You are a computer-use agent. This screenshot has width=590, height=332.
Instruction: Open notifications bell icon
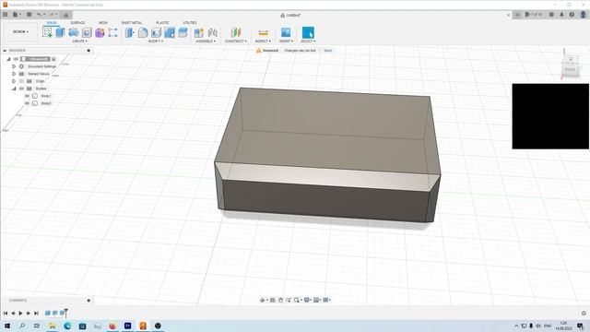click(561, 15)
